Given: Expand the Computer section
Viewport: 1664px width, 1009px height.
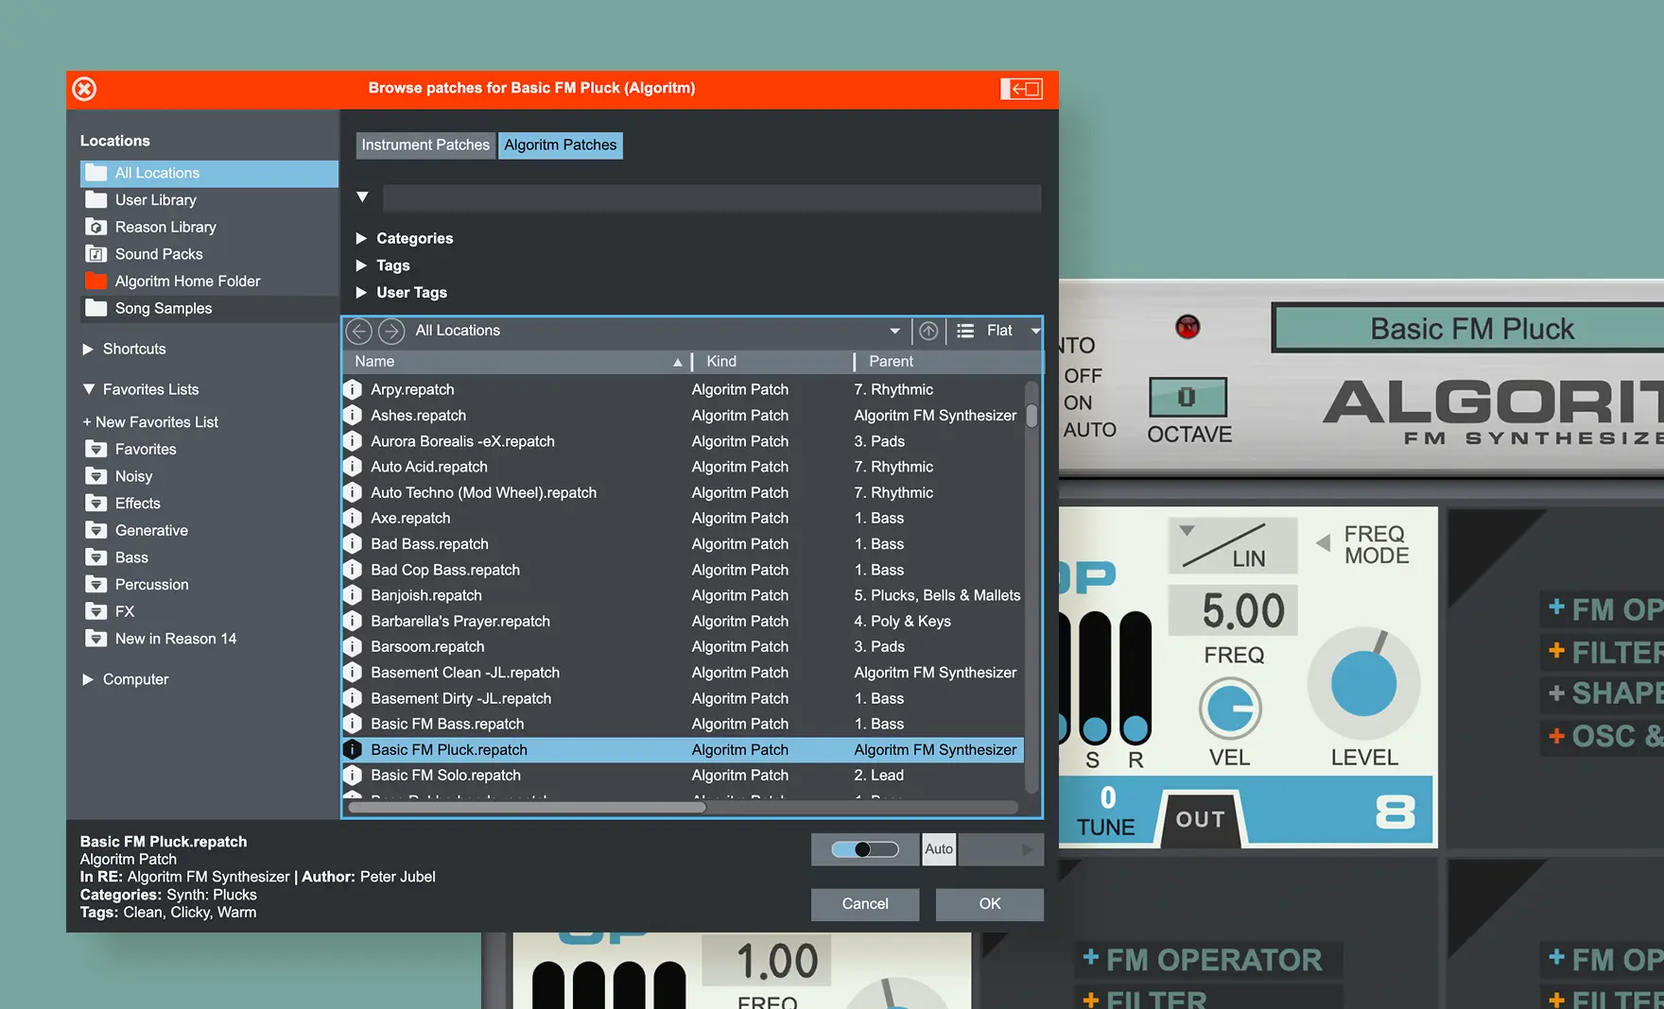Looking at the screenshot, I should point(88,679).
